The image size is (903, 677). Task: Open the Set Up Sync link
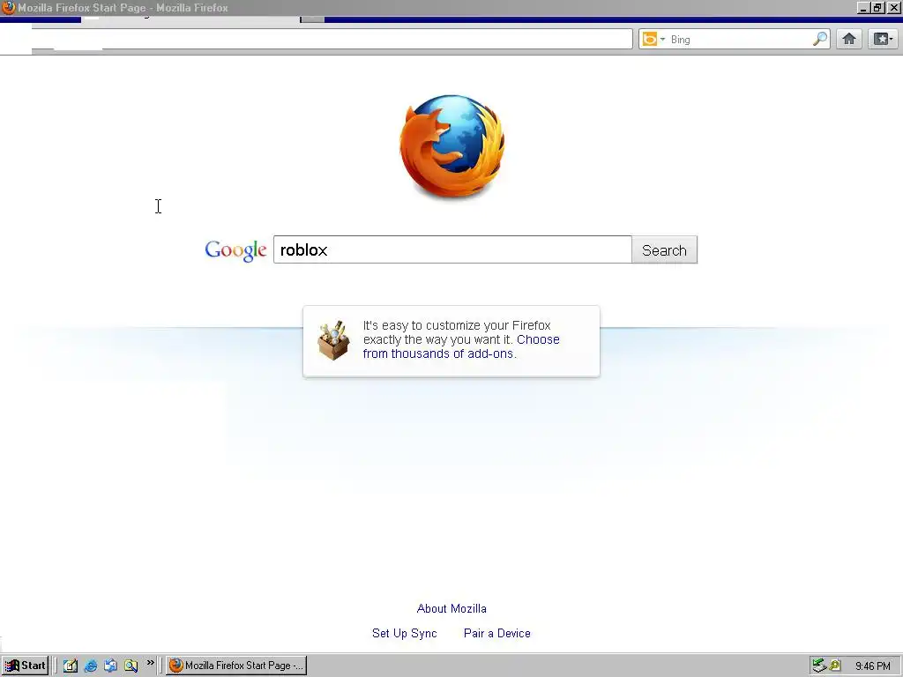[404, 633]
